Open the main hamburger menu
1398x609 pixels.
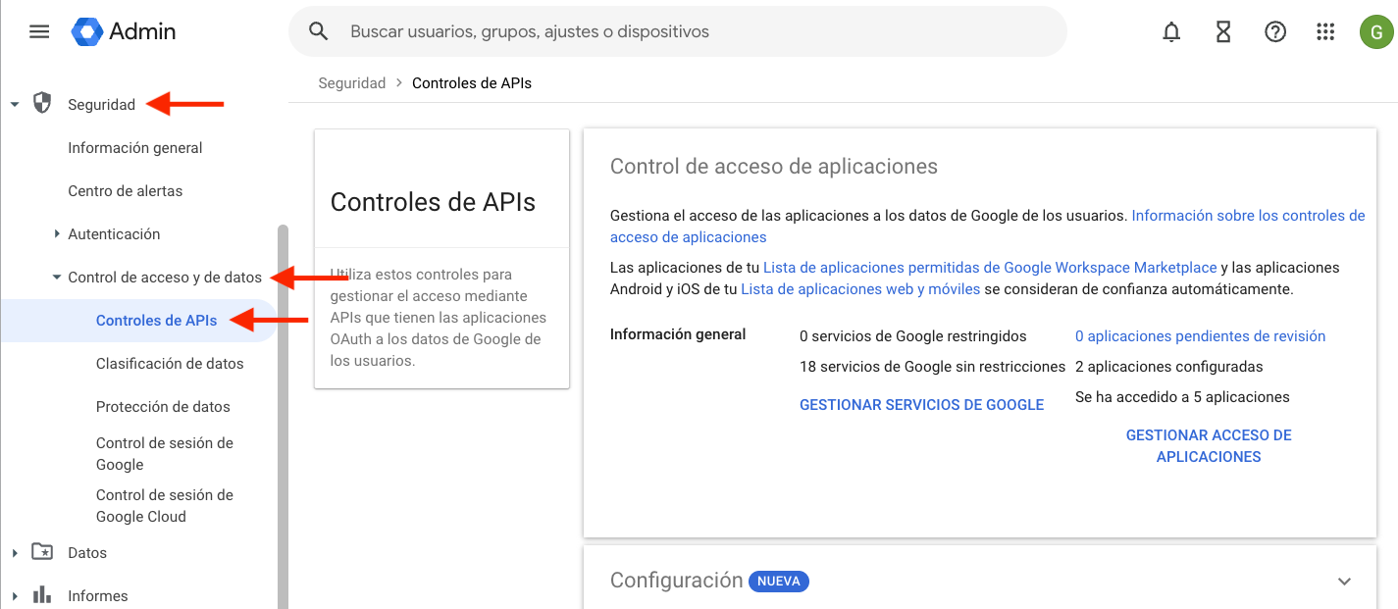pos(39,31)
